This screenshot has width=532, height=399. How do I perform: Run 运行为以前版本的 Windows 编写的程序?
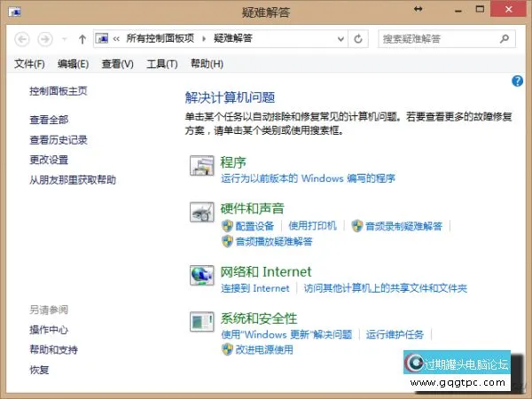click(308, 178)
